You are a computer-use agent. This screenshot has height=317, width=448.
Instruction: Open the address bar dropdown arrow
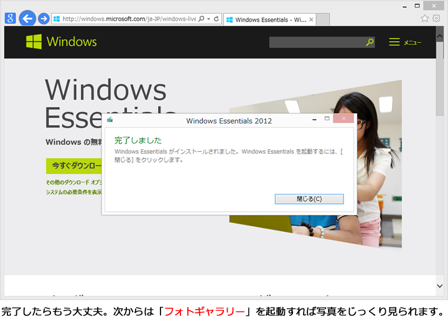click(x=209, y=19)
